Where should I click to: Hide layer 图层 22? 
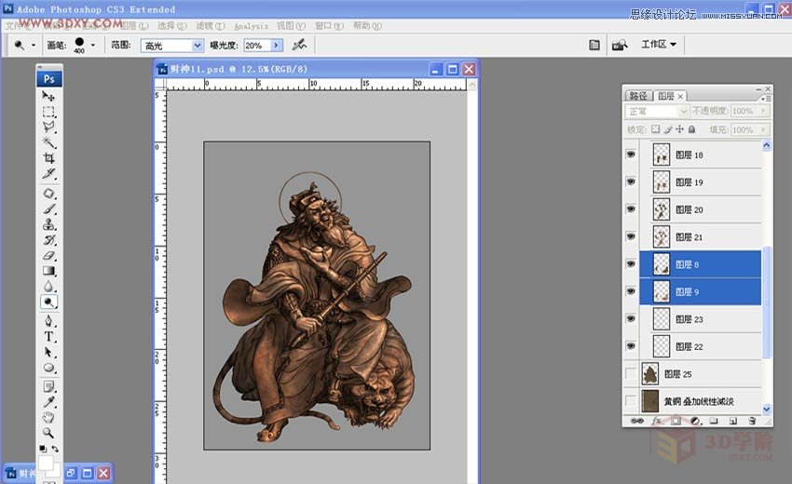[631, 346]
